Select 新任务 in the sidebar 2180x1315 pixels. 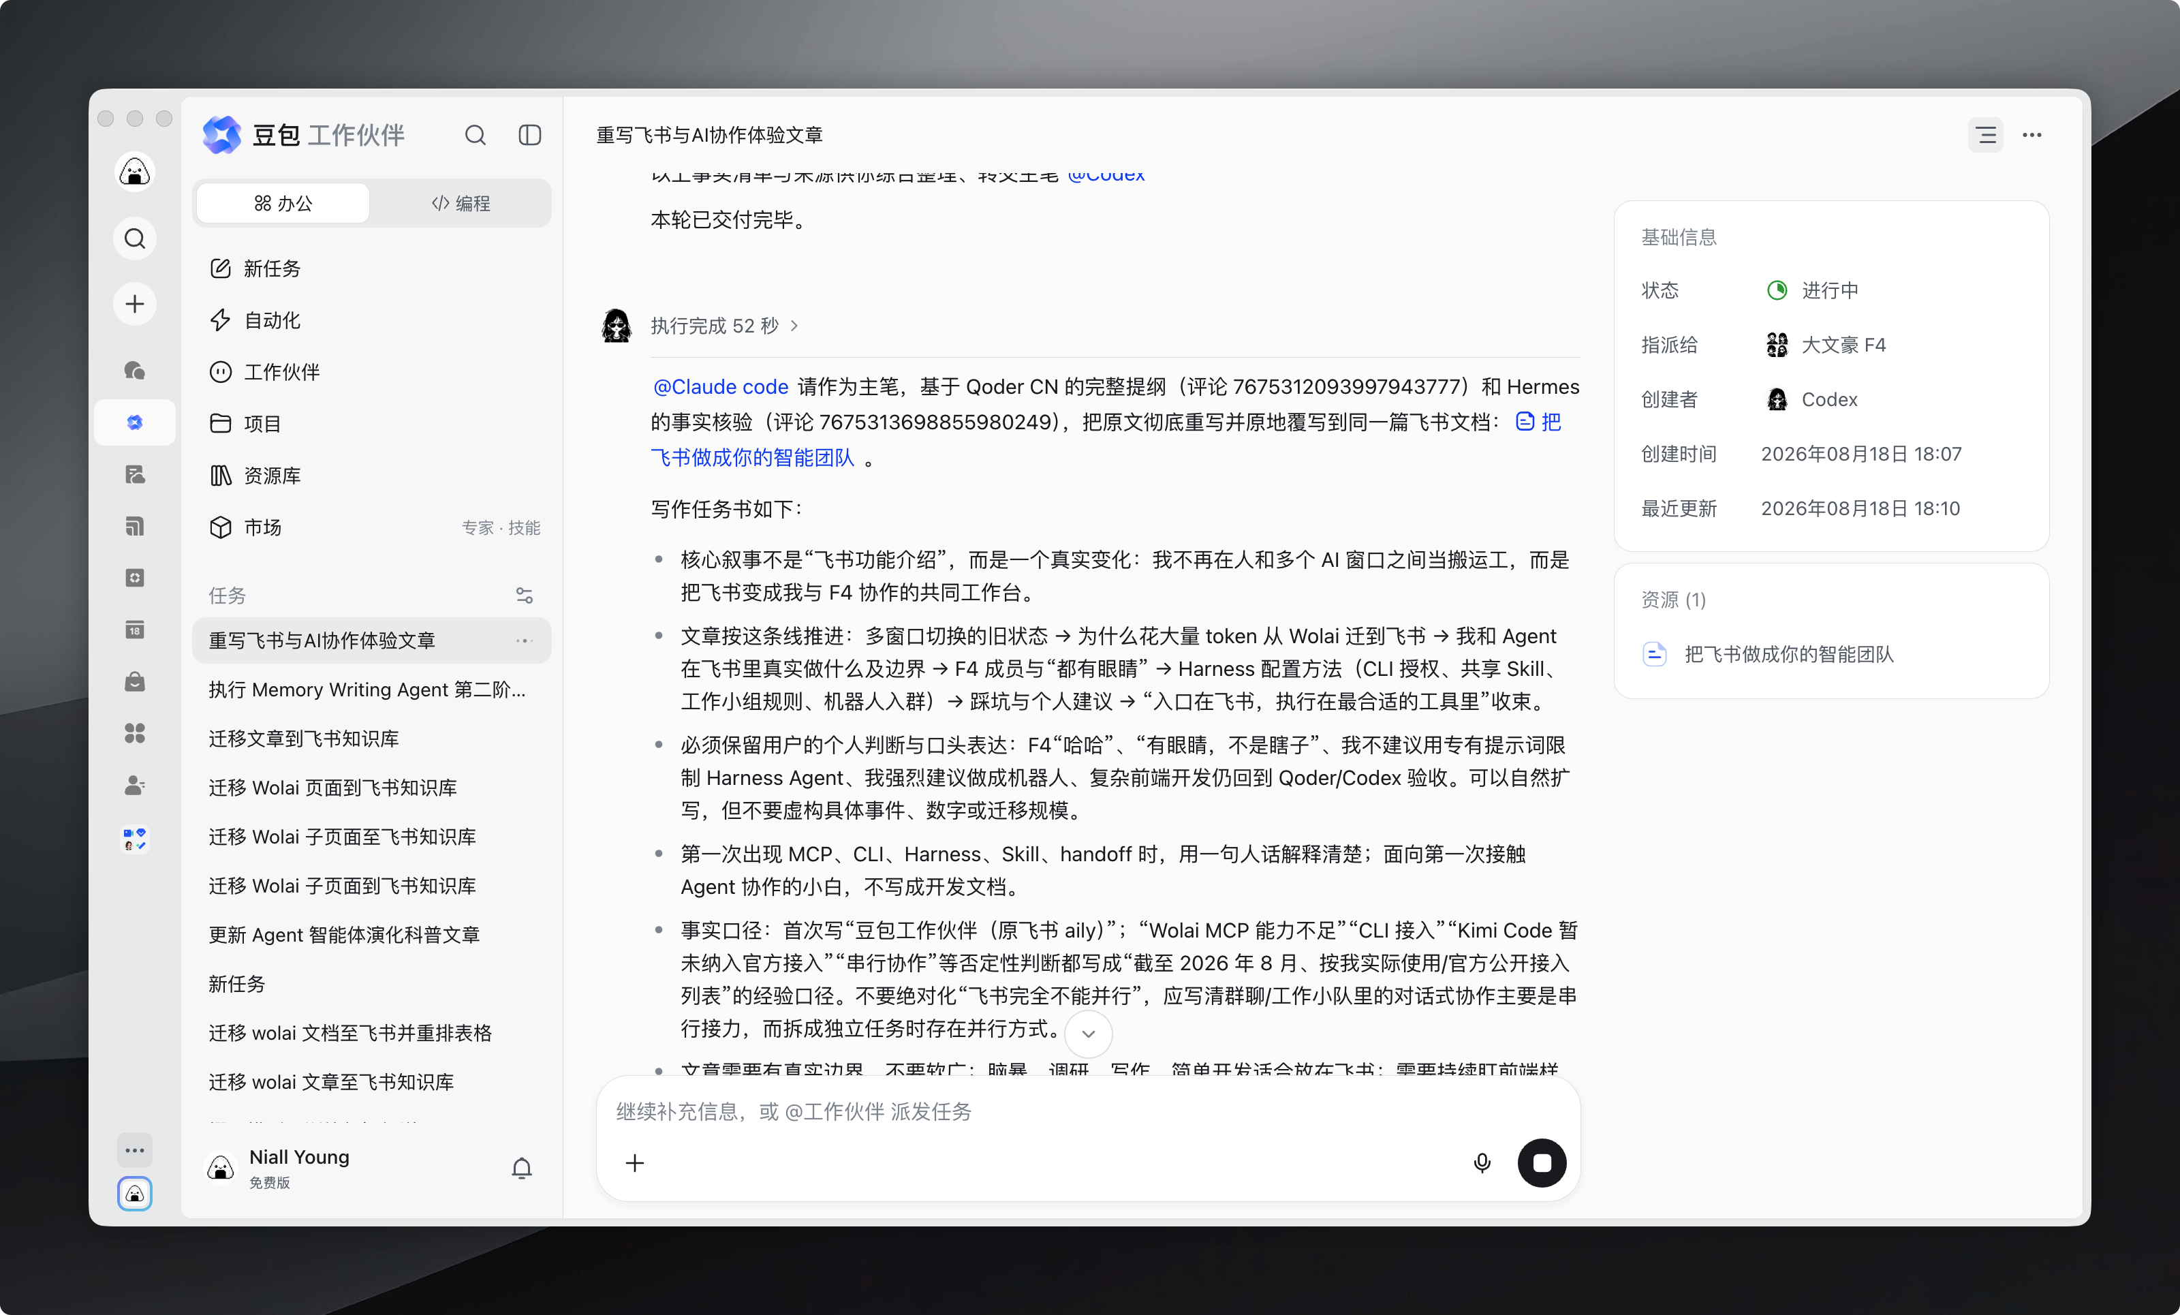pyautogui.click(x=371, y=268)
